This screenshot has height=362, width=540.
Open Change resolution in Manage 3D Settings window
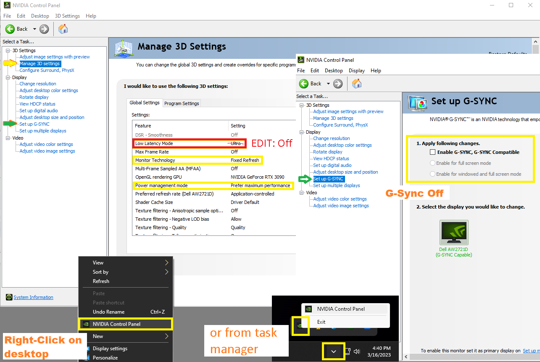click(38, 84)
